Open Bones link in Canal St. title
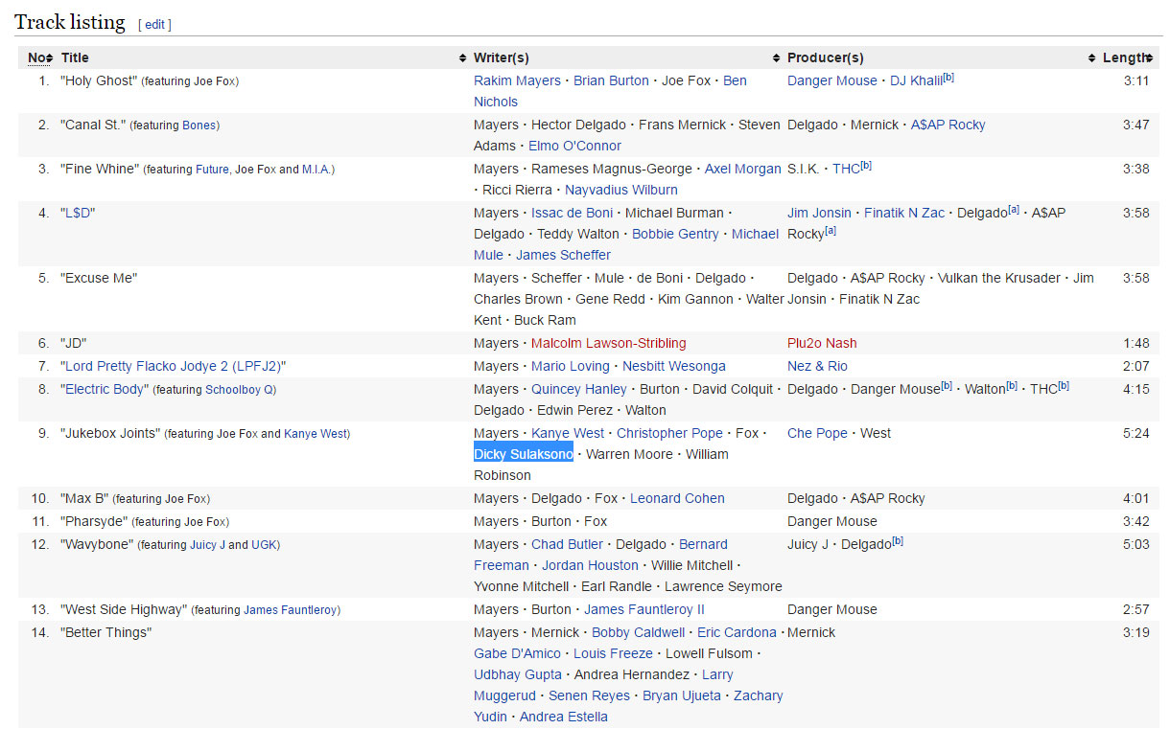1170x729 pixels. pyautogui.click(x=199, y=125)
